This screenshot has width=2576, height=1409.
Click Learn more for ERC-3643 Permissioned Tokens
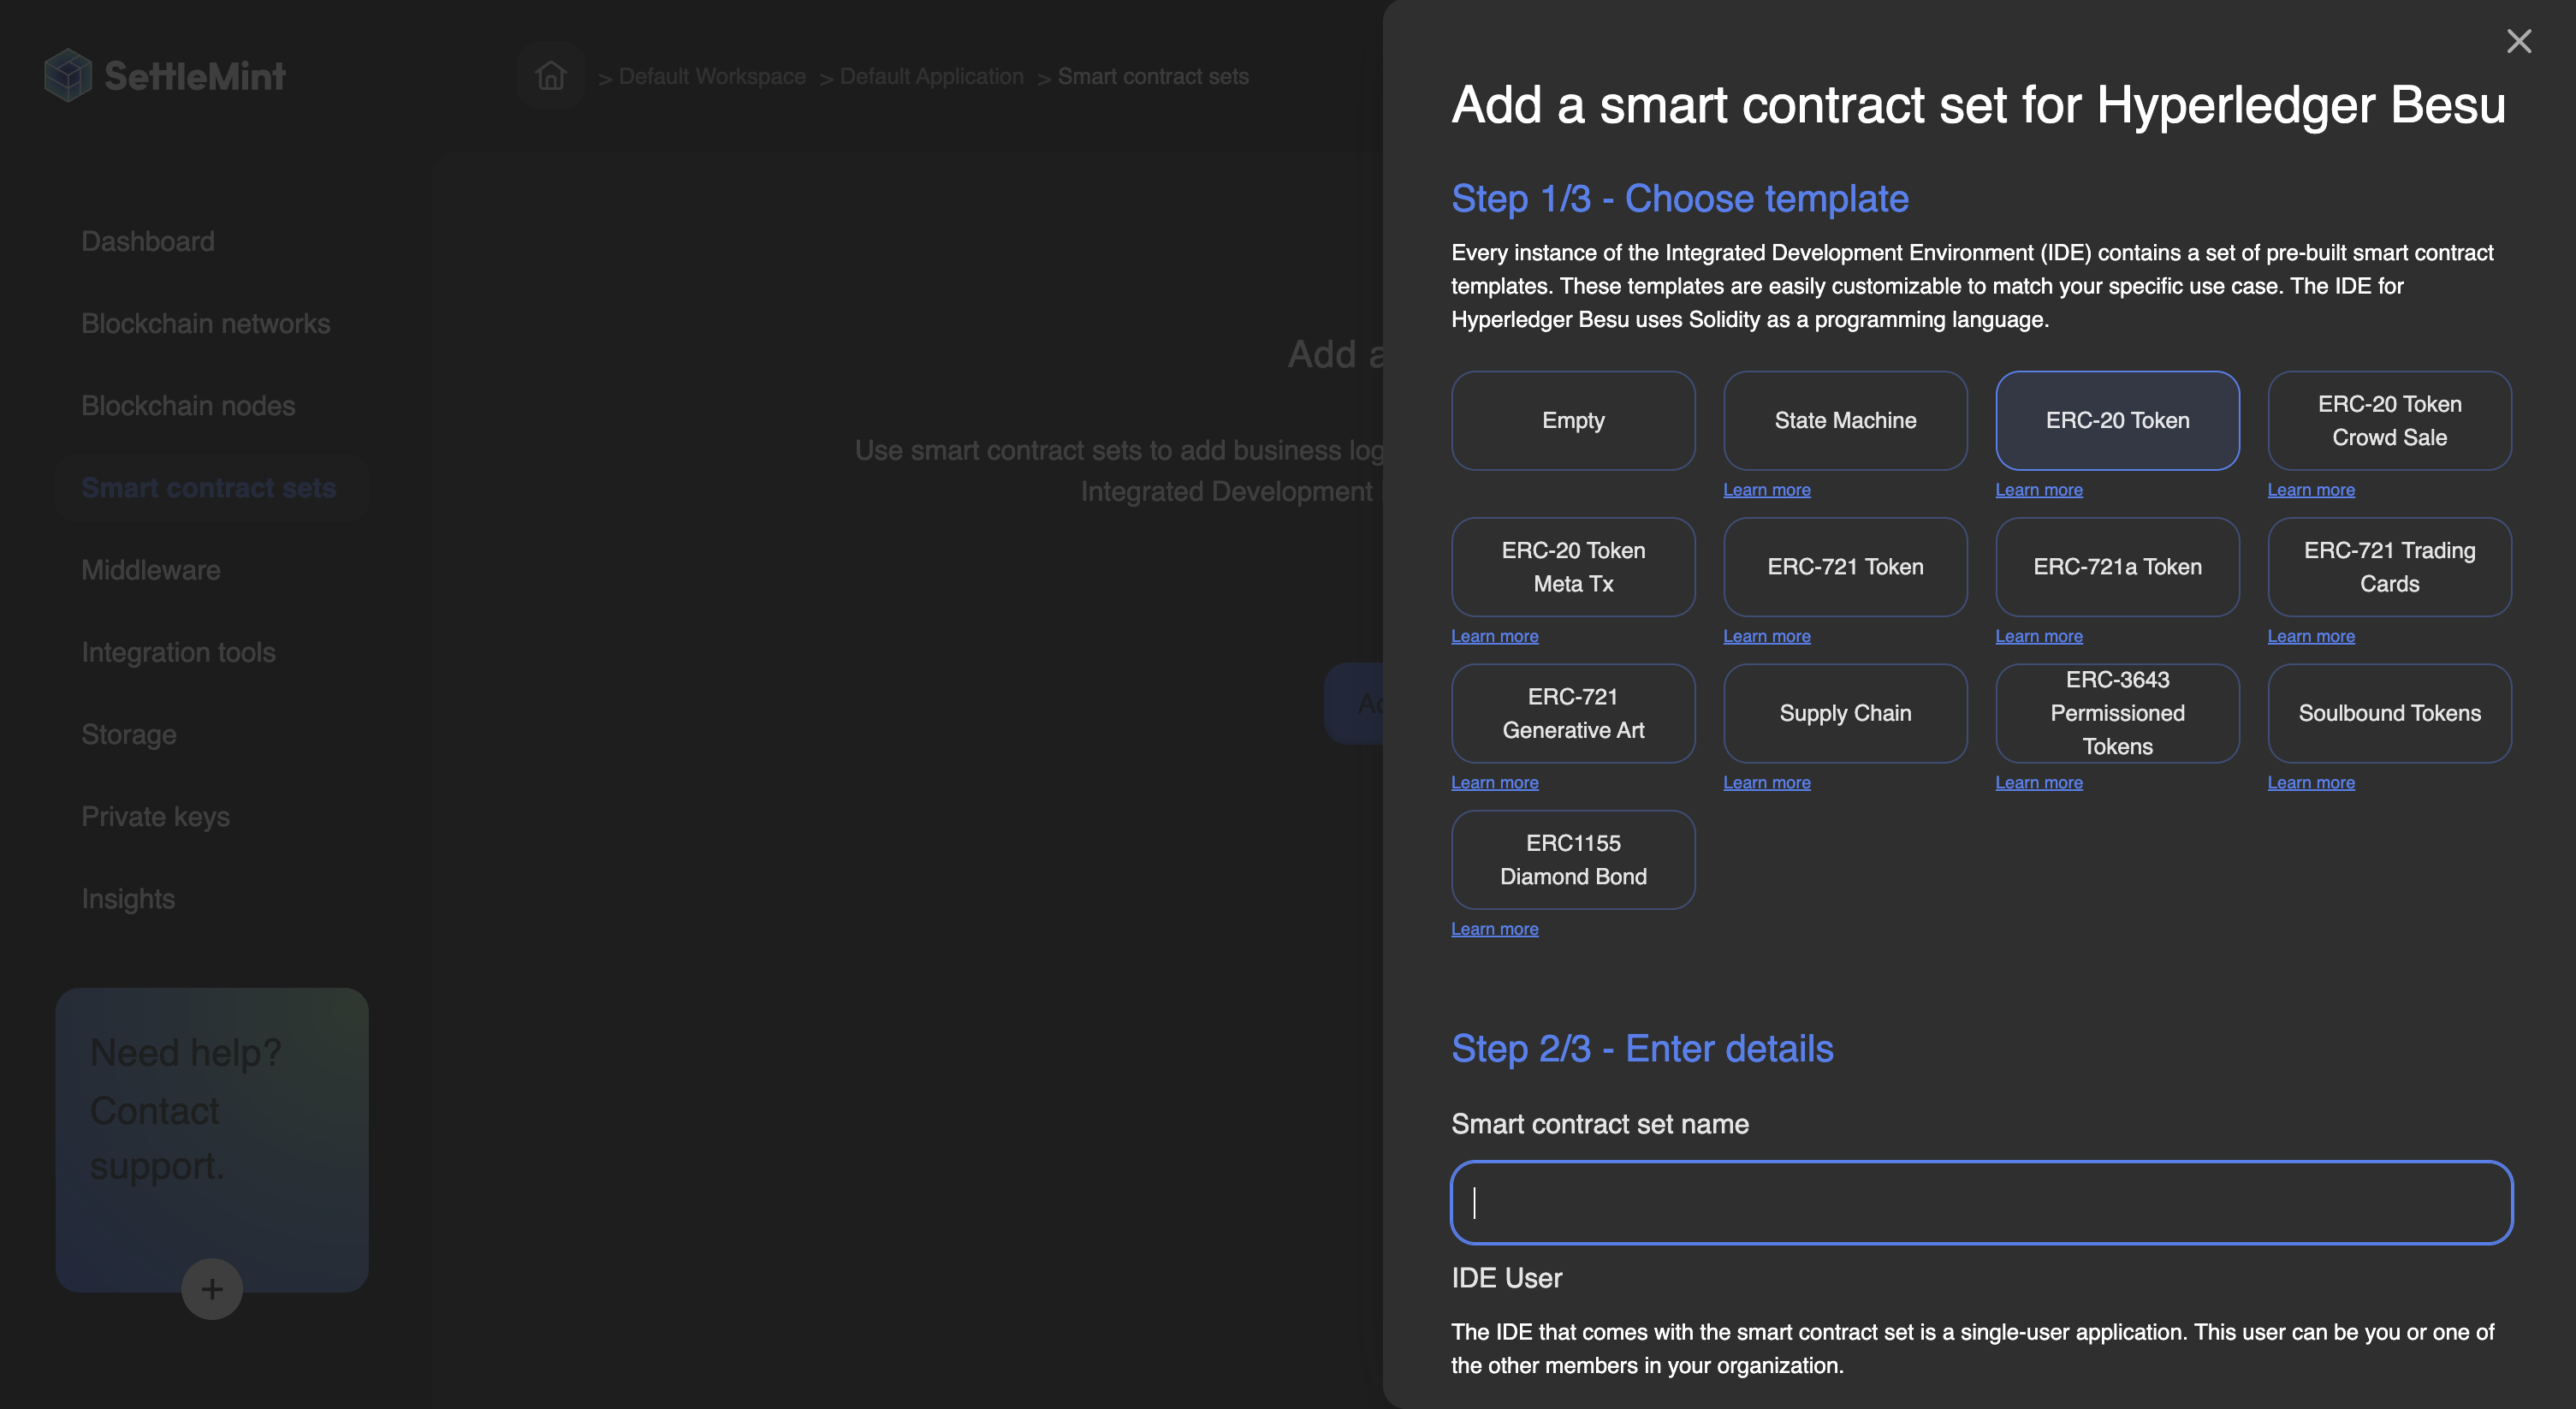[2039, 781]
